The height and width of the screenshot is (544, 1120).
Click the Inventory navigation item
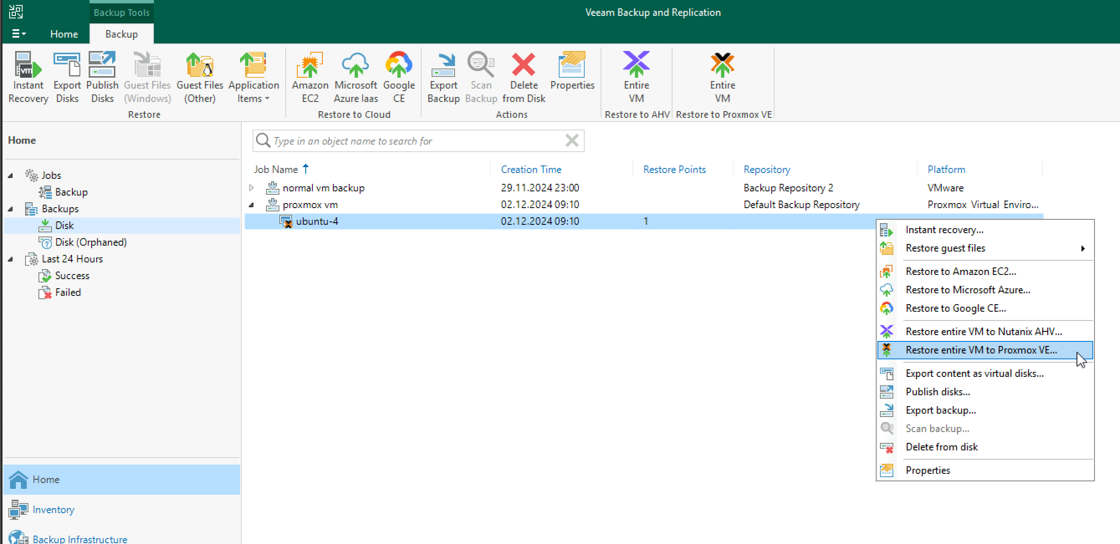(54, 510)
